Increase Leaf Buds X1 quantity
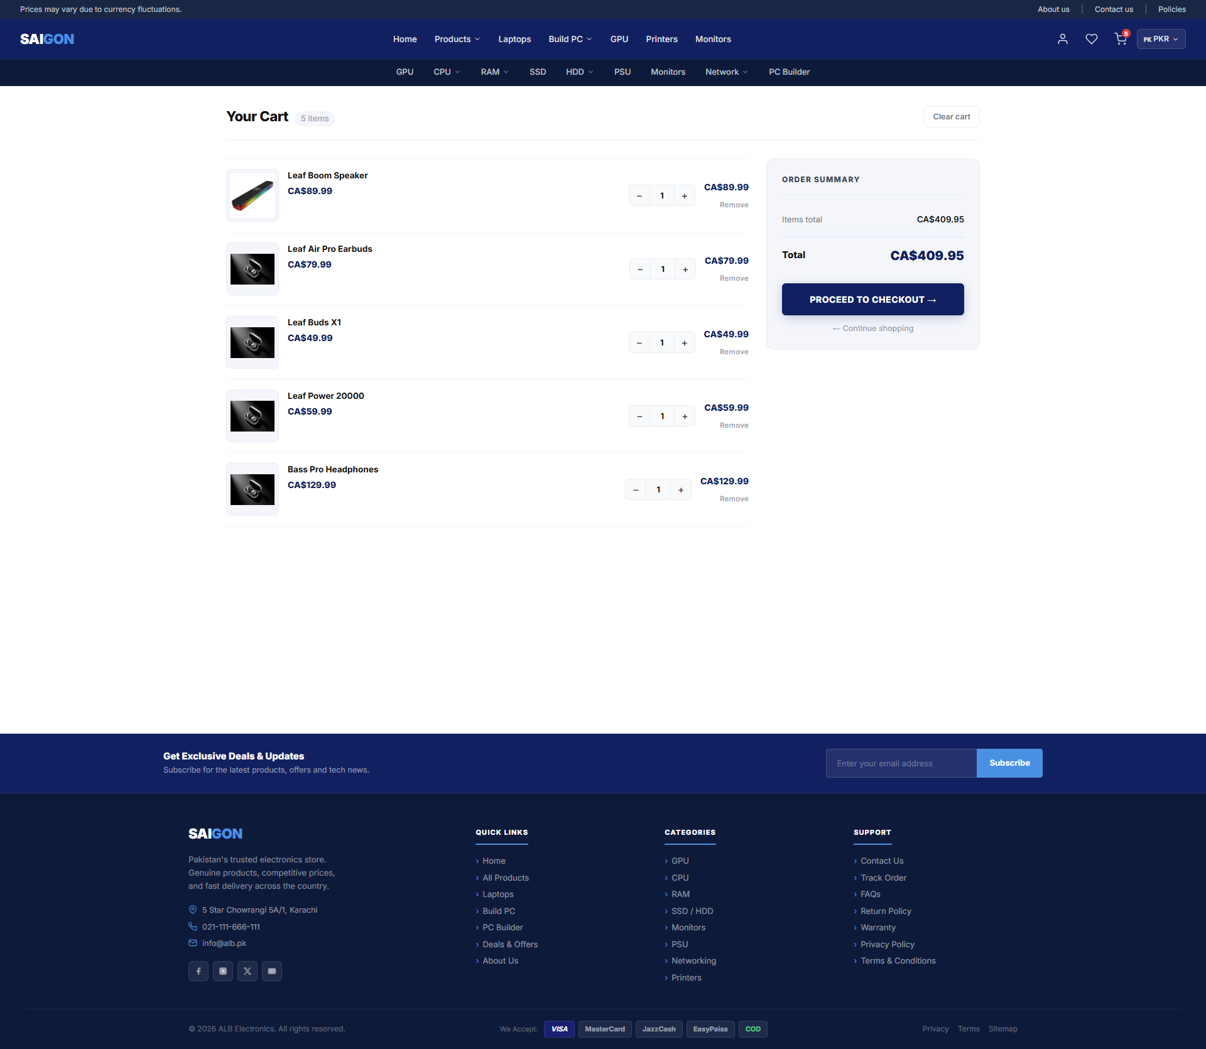This screenshot has width=1206, height=1049. (x=685, y=343)
